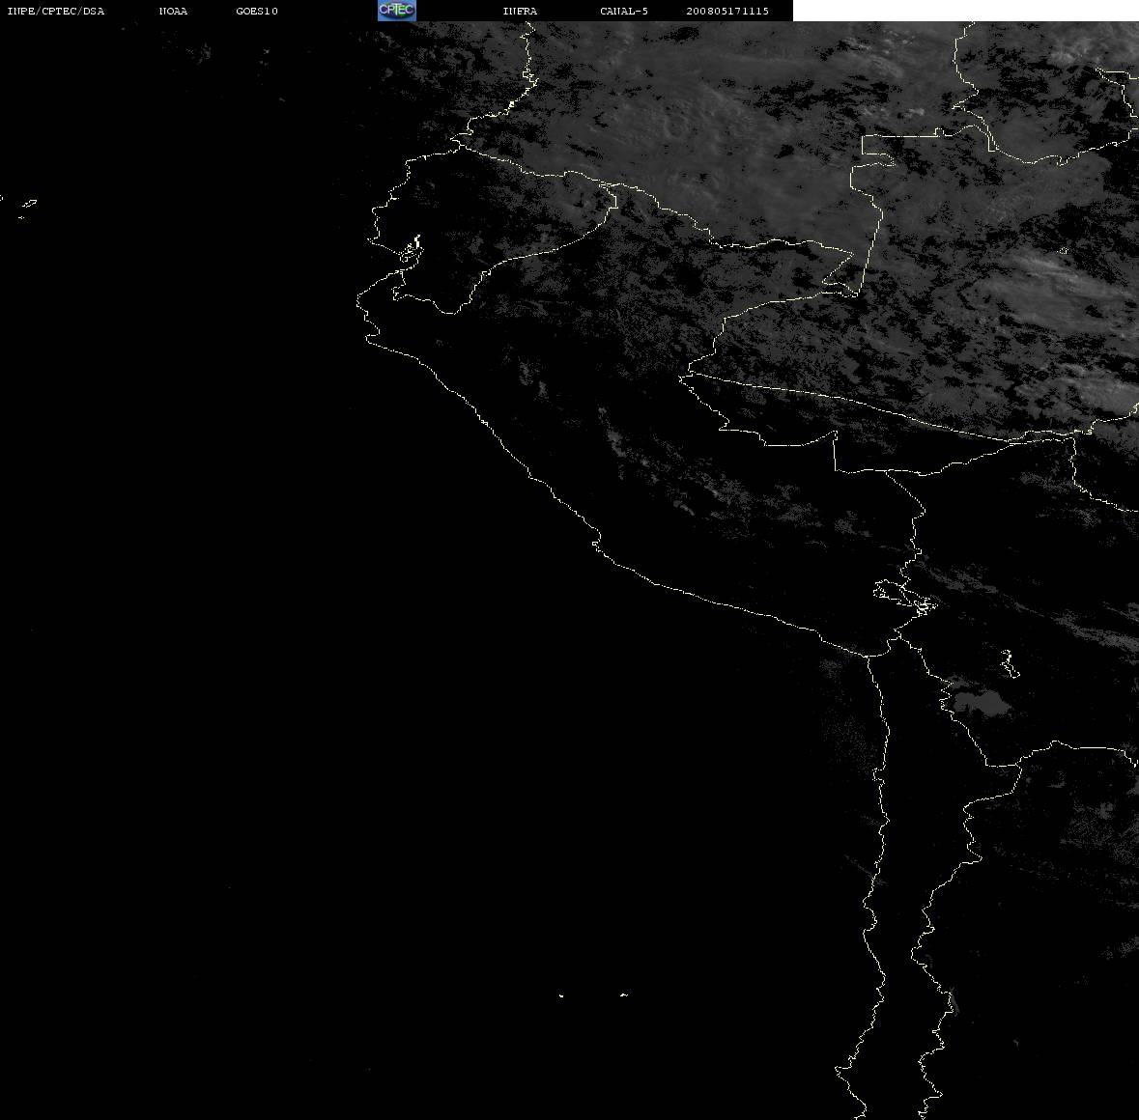Image resolution: width=1139 pixels, height=1120 pixels.
Task: Click the INPE/CPTEC/DSA header text
Action: click(56, 11)
